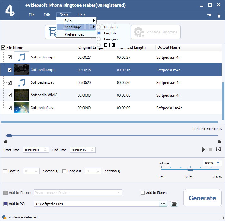225x221 pixels.
Task: Click the 4Videosoft logo icon
Action: pos(10,10)
